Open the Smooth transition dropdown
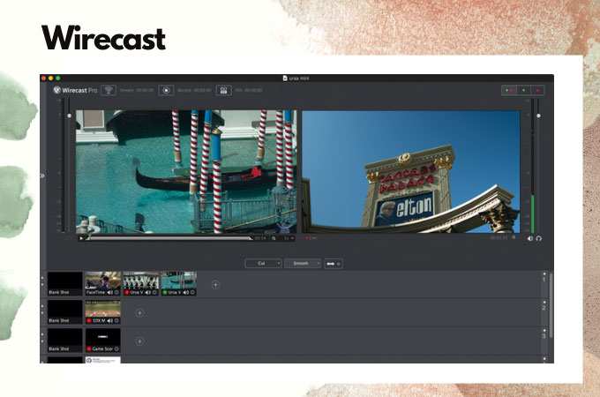 click(303, 263)
